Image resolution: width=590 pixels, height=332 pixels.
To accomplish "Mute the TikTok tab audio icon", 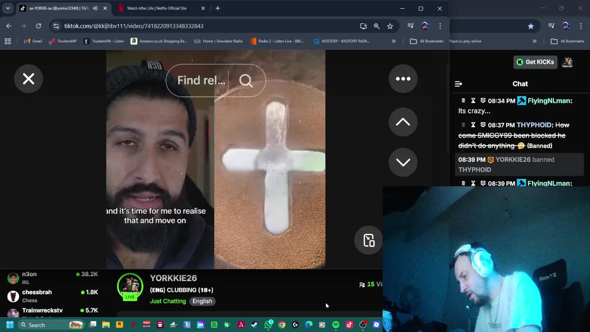I will 95,8.
